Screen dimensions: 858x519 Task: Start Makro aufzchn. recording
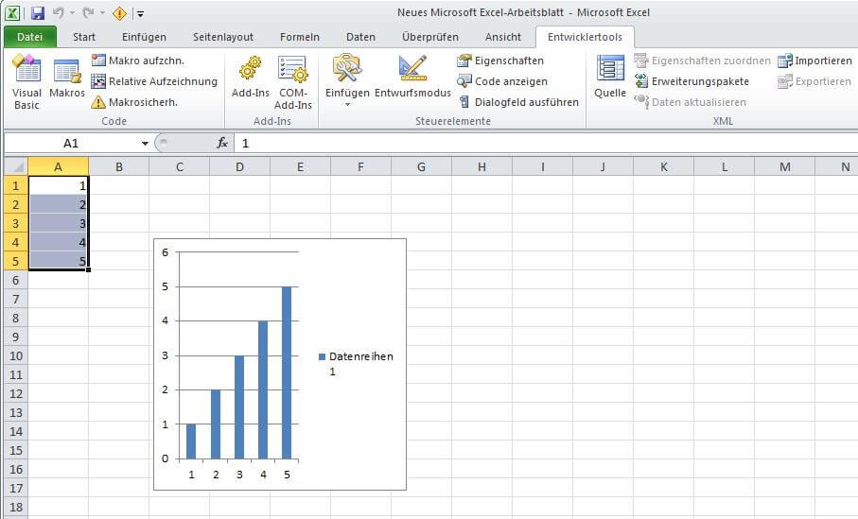click(138, 61)
